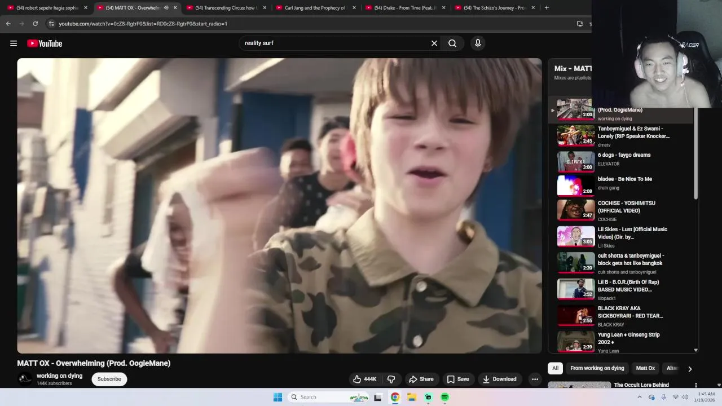Pause the video by clicking the player
Image resolution: width=722 pixels, height=406 pixels.
[279, 206]
